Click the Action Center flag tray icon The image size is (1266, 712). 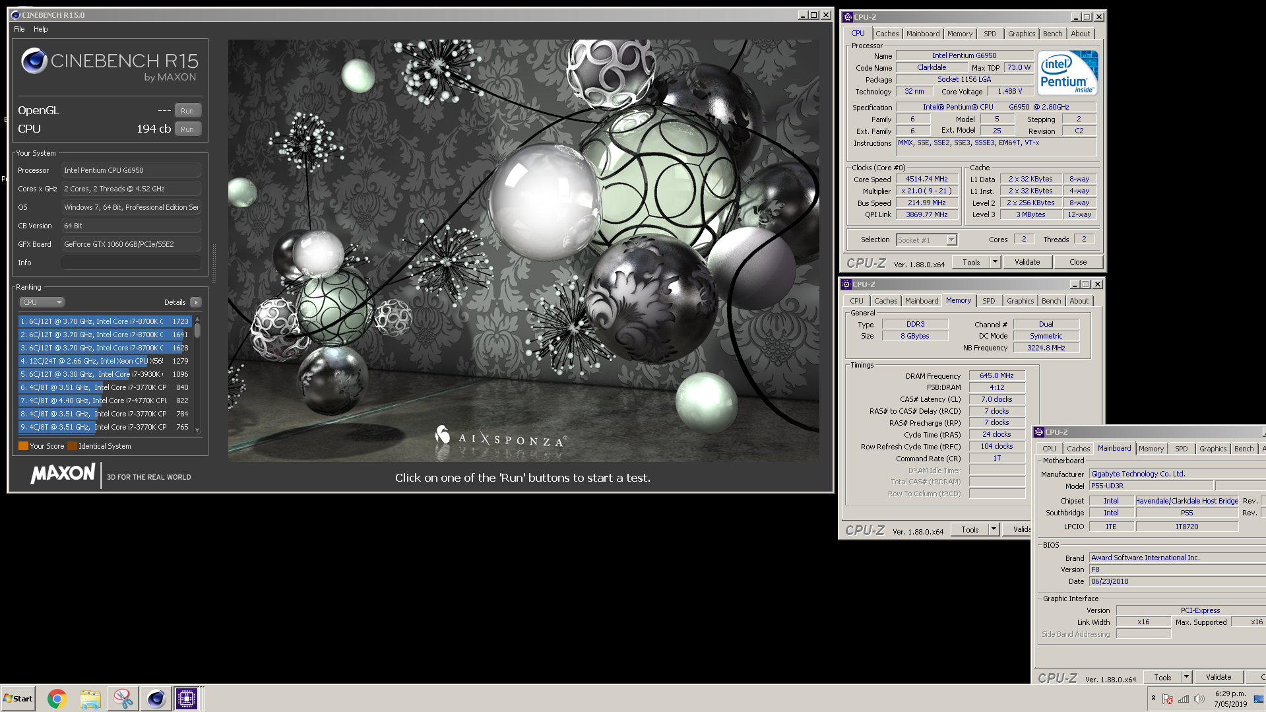[1168, 698]
